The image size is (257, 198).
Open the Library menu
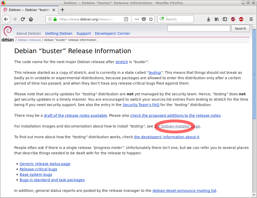pyautogui.click(x=217, y=19)
